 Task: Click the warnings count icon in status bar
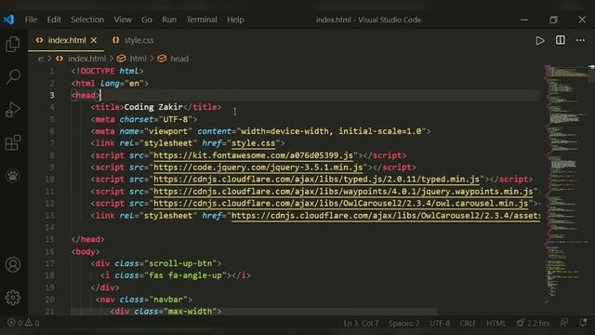coord(29,323)
